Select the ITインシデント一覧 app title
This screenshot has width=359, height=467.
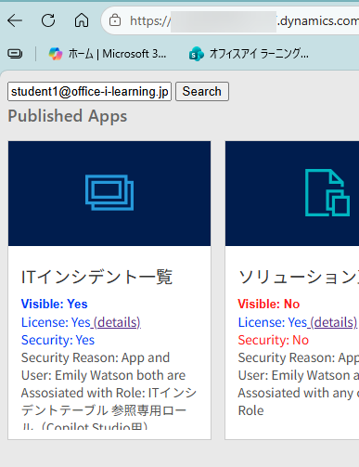tap(96, 277)
